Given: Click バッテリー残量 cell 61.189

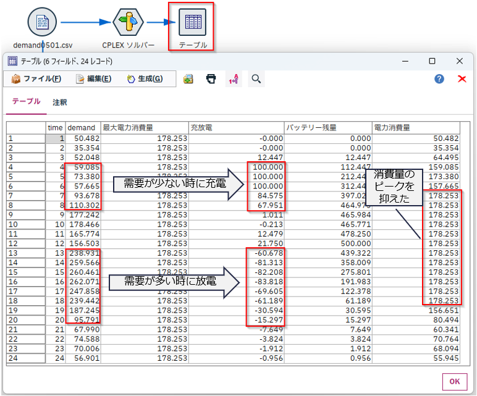Looking at the screenshot, I should coord(328,301).
